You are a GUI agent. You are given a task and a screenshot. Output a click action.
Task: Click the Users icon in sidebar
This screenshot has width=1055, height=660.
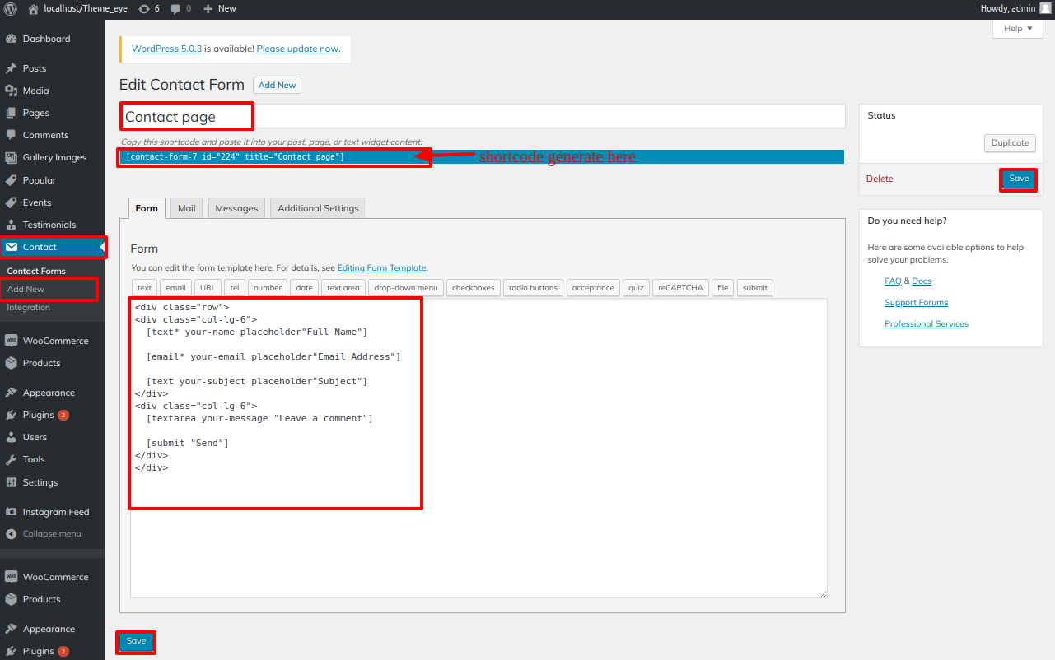point(11,437)
